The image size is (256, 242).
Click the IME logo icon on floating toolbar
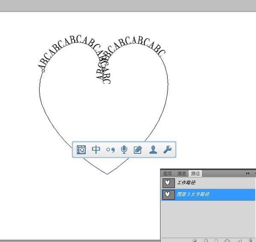coord(81,150)
